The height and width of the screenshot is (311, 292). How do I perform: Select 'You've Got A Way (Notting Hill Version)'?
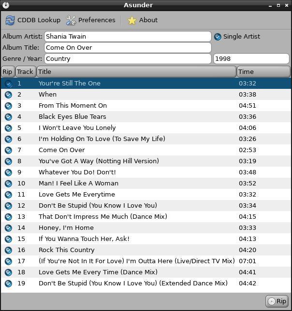click(x=99, y=161)
